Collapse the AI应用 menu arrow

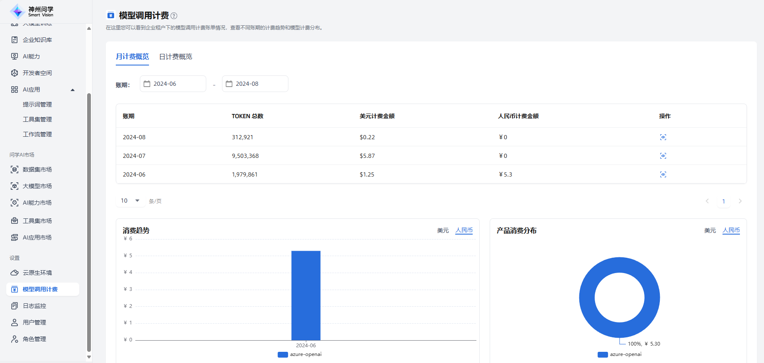click(x=73, y=90)
